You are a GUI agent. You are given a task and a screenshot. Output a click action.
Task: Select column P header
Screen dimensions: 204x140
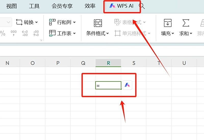[58, 63]
